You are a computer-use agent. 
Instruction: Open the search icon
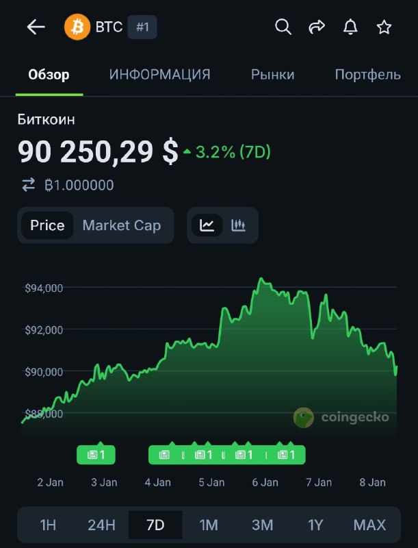click(x=283, y=27)
